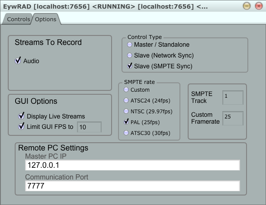Close the EywRAD window

pos(259,6)
